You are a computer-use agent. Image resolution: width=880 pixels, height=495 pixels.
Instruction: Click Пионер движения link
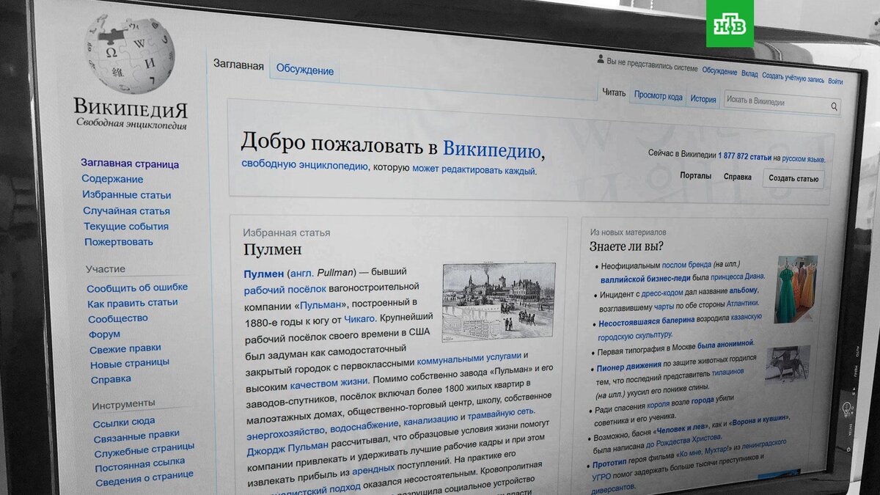628,366
